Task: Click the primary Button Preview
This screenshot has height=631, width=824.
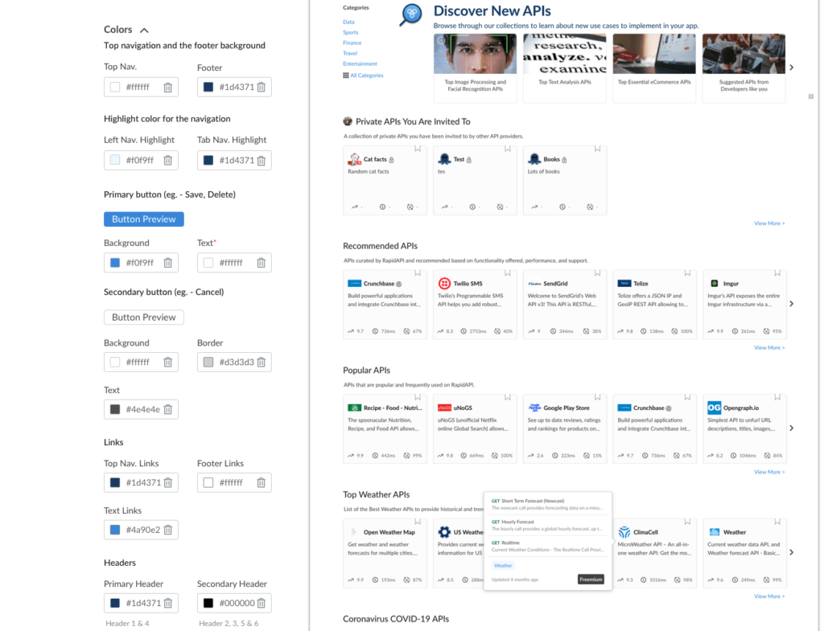Action: click(x=144, y=219)
